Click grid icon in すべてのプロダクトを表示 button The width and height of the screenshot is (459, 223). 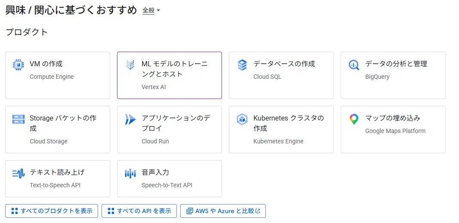14,211
